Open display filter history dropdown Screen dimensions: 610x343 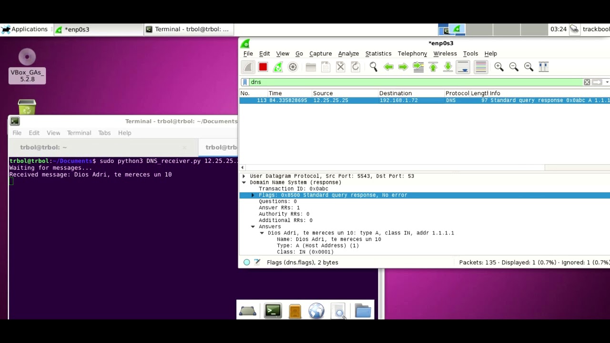[x=607, y=82]
